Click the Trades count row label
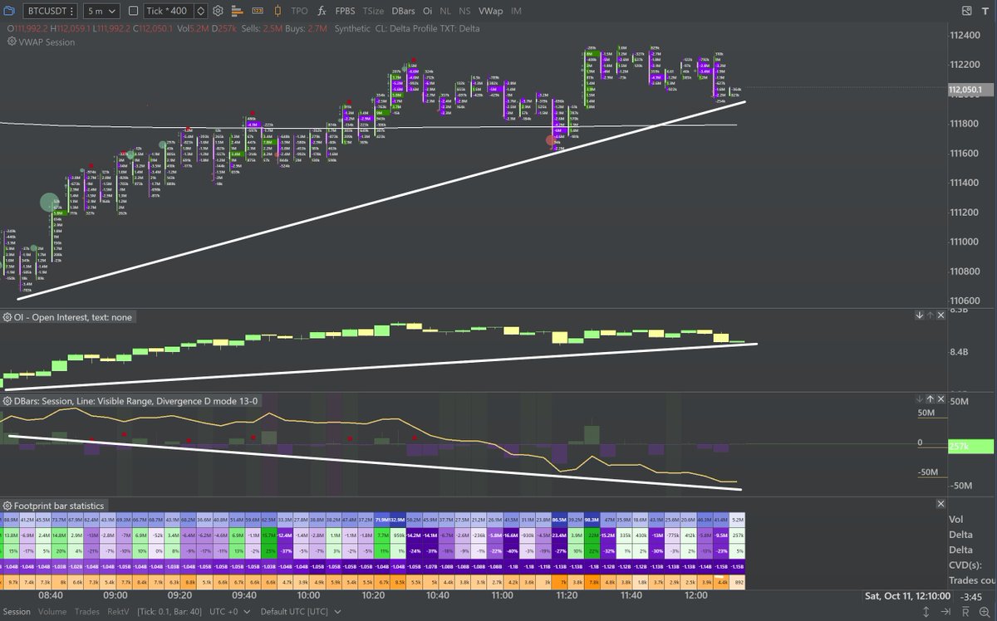 coord(972,582)
